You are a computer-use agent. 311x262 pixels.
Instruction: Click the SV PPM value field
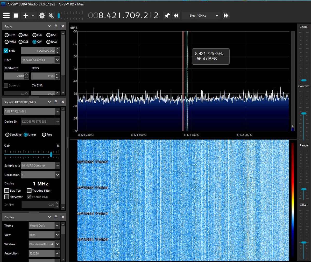click(x=38, y=205)
